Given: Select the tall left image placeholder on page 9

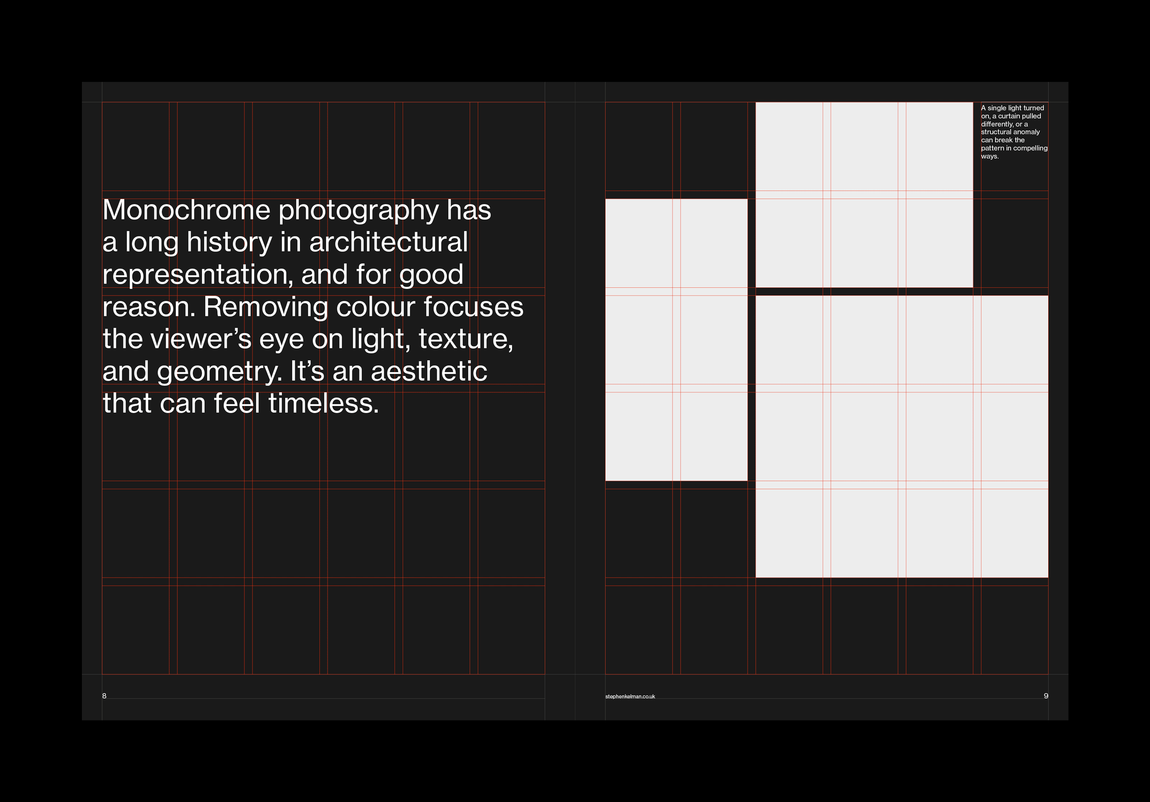Looking at the screenshot, I should pos(676,339).
